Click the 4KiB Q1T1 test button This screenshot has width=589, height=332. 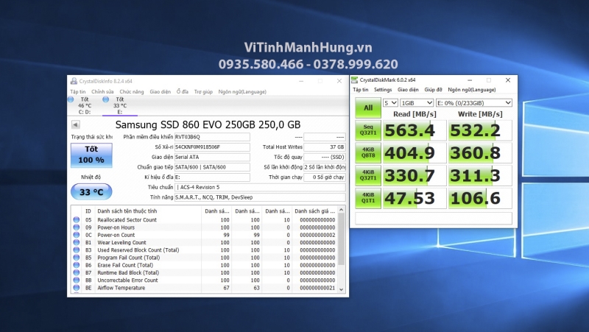[368, 198]
